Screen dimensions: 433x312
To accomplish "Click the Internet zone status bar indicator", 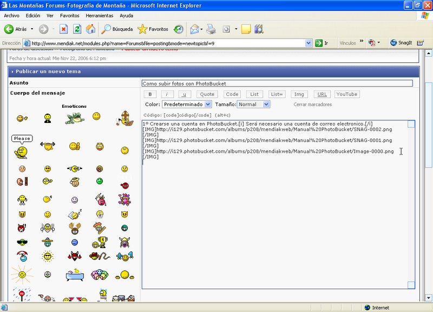I will [x=377, y=308].
